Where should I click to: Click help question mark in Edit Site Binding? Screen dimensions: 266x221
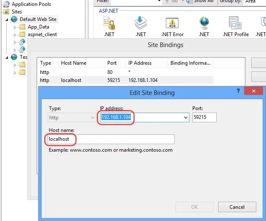point(238,91)
